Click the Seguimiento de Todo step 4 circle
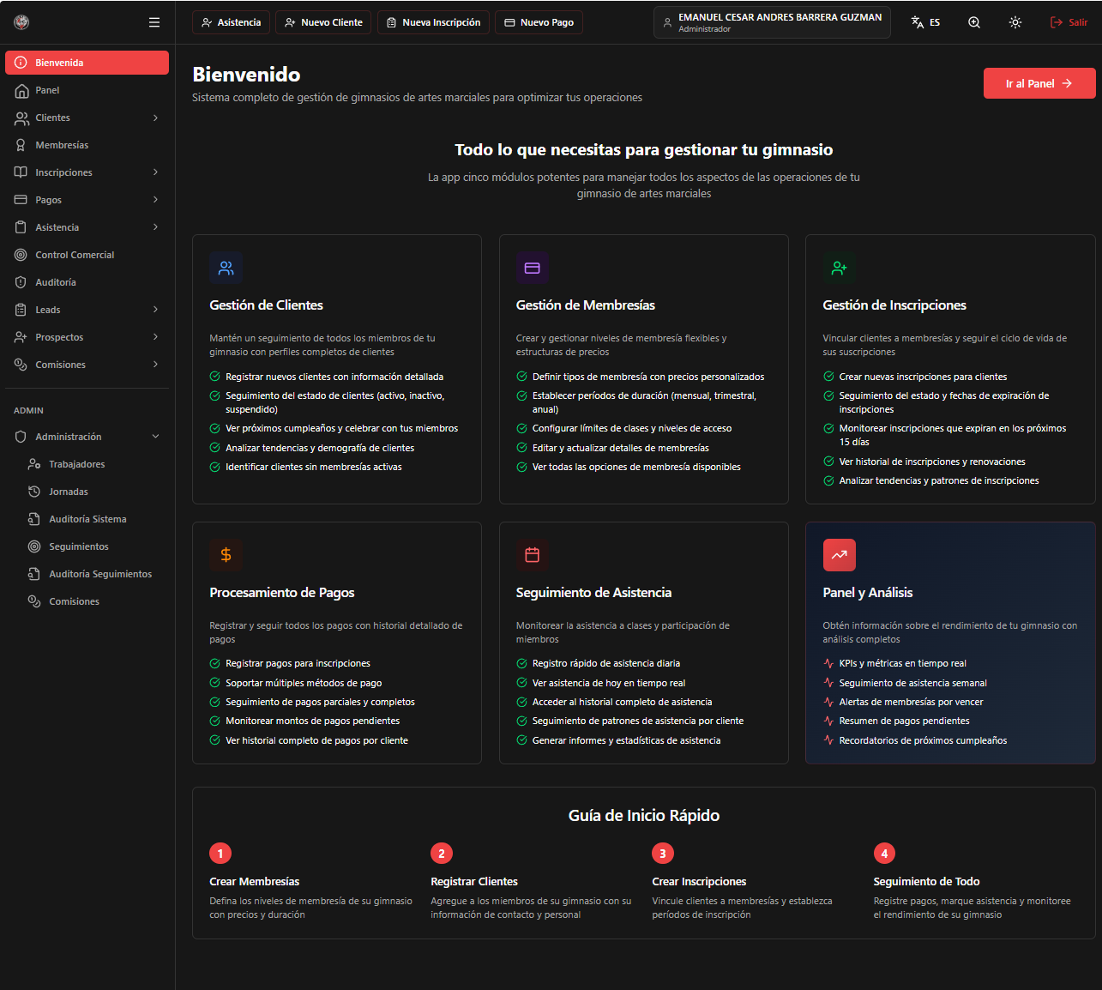The image size is (1102, 990). click(884, 854)
